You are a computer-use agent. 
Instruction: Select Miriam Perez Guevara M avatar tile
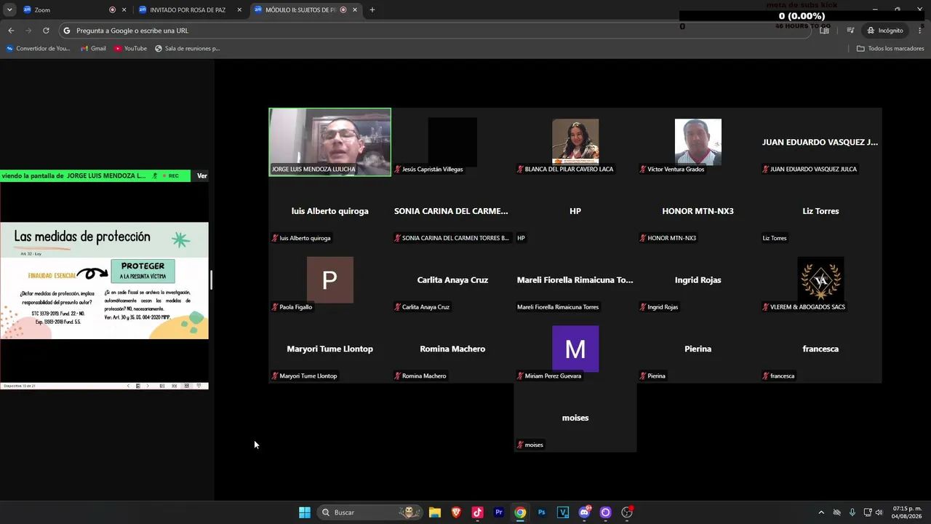pos(575,349)
